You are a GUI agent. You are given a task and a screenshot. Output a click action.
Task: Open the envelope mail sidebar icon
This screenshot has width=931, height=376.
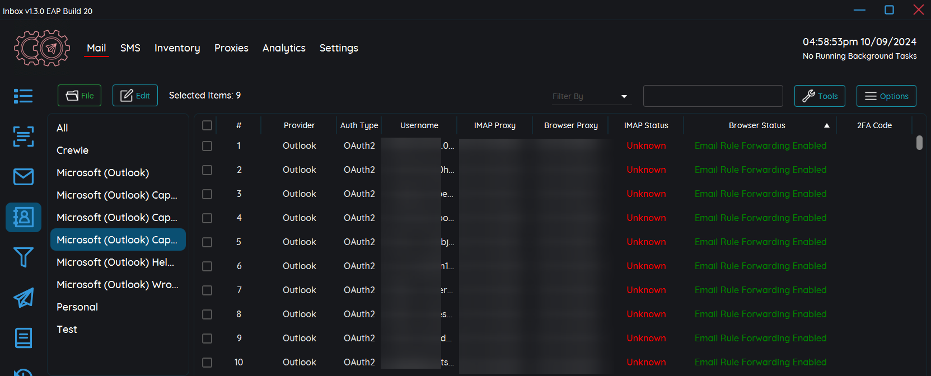coord(23,177)
